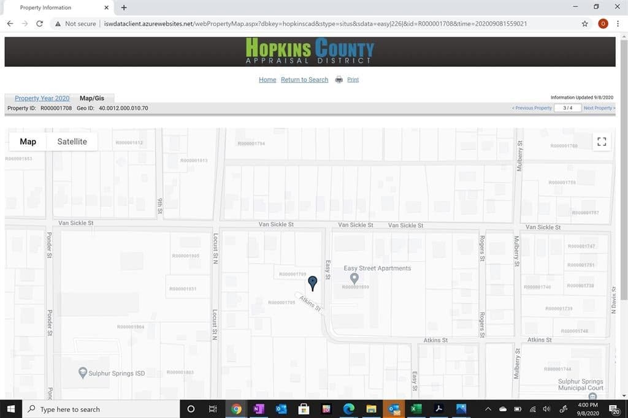Click the Sulphur Springs ISD map pin
The width and height of the screenshot is (628, 418).
tap(83, 373)
